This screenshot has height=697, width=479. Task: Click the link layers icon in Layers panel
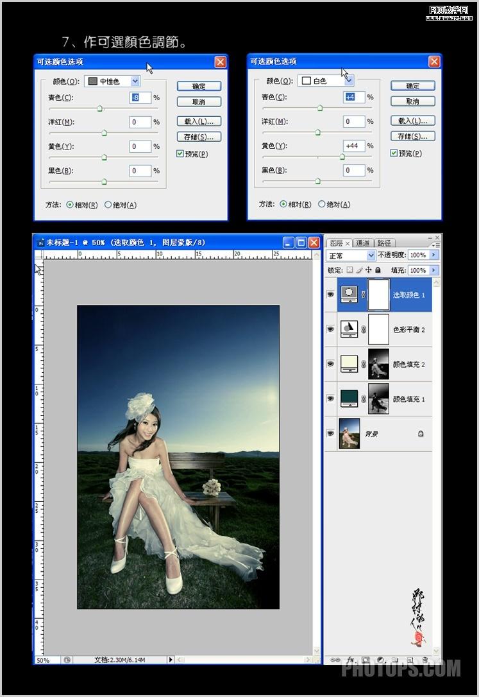coord(335,660)
